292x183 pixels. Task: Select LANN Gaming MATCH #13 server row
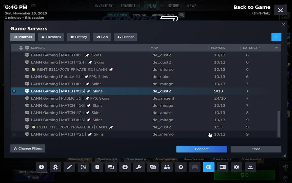[143, 120]
